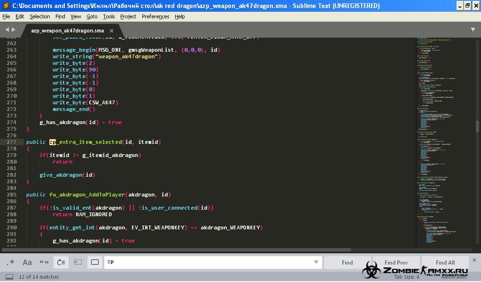Click the Find button
This screenshot has height=282, width=481.
pos(347,263)
